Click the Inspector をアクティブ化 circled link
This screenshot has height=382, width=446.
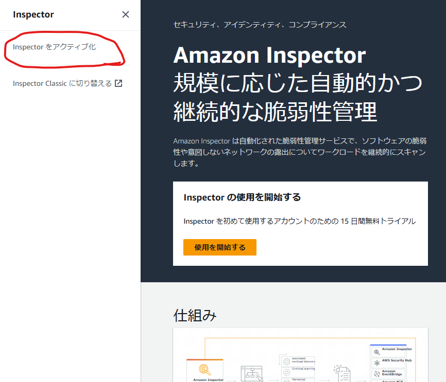[x=54, y=47]
